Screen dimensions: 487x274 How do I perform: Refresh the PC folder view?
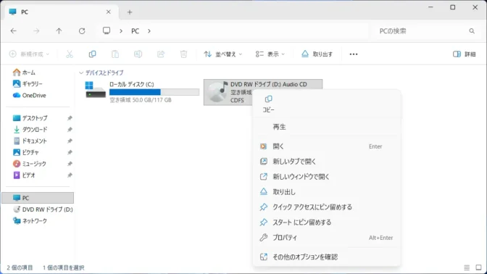(x=82, y=30)
